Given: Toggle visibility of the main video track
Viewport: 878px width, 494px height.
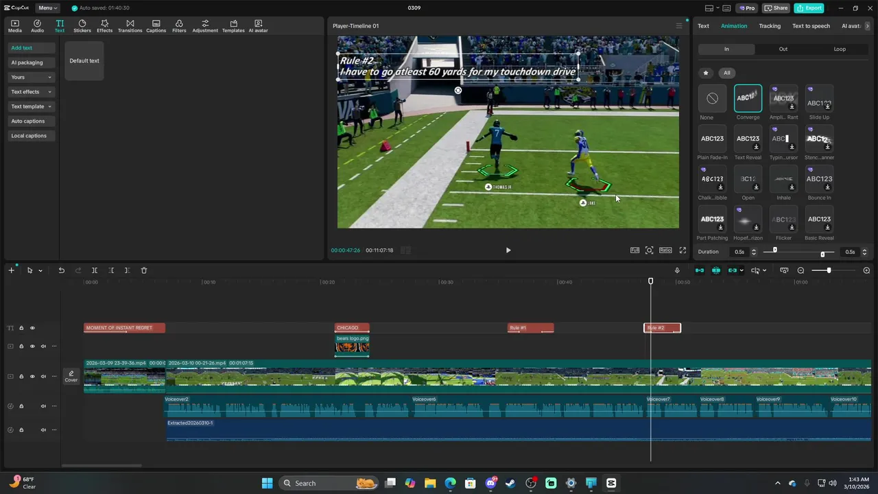Looking at the screenshot, I should coord(32,376).
